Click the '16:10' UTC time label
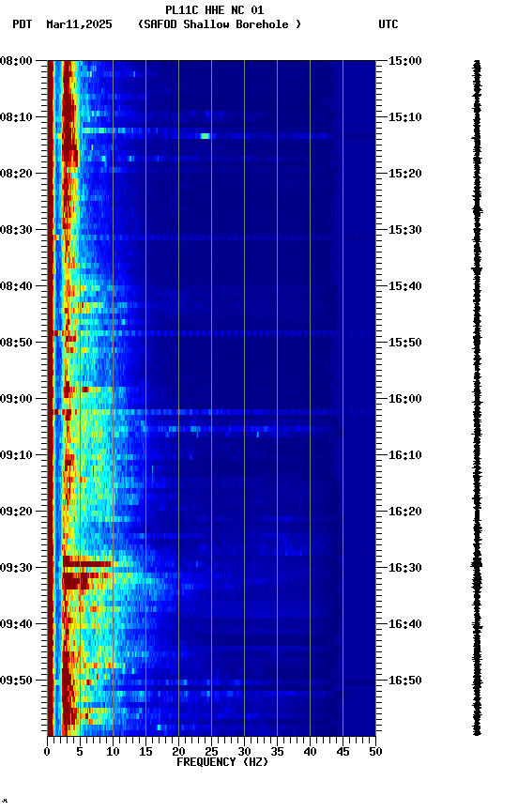The image size is (518, 811). coord(404,455)
